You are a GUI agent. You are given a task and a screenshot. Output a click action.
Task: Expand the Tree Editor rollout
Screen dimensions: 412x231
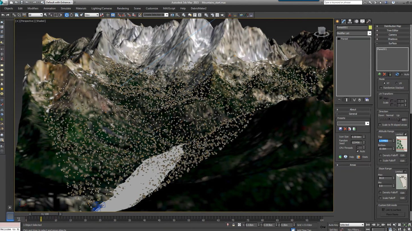tap(392, 30)
